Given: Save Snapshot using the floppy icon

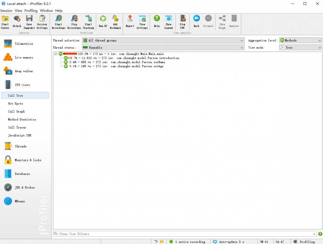Looking at the screenshot, I should (x=29, y=22).
